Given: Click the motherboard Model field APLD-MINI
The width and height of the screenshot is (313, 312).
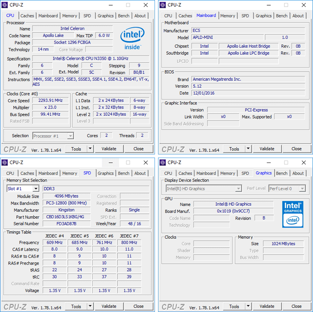Looking at the screenshot, I should (227, 37).
